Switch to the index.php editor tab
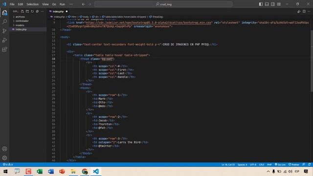 click(58, 12)
